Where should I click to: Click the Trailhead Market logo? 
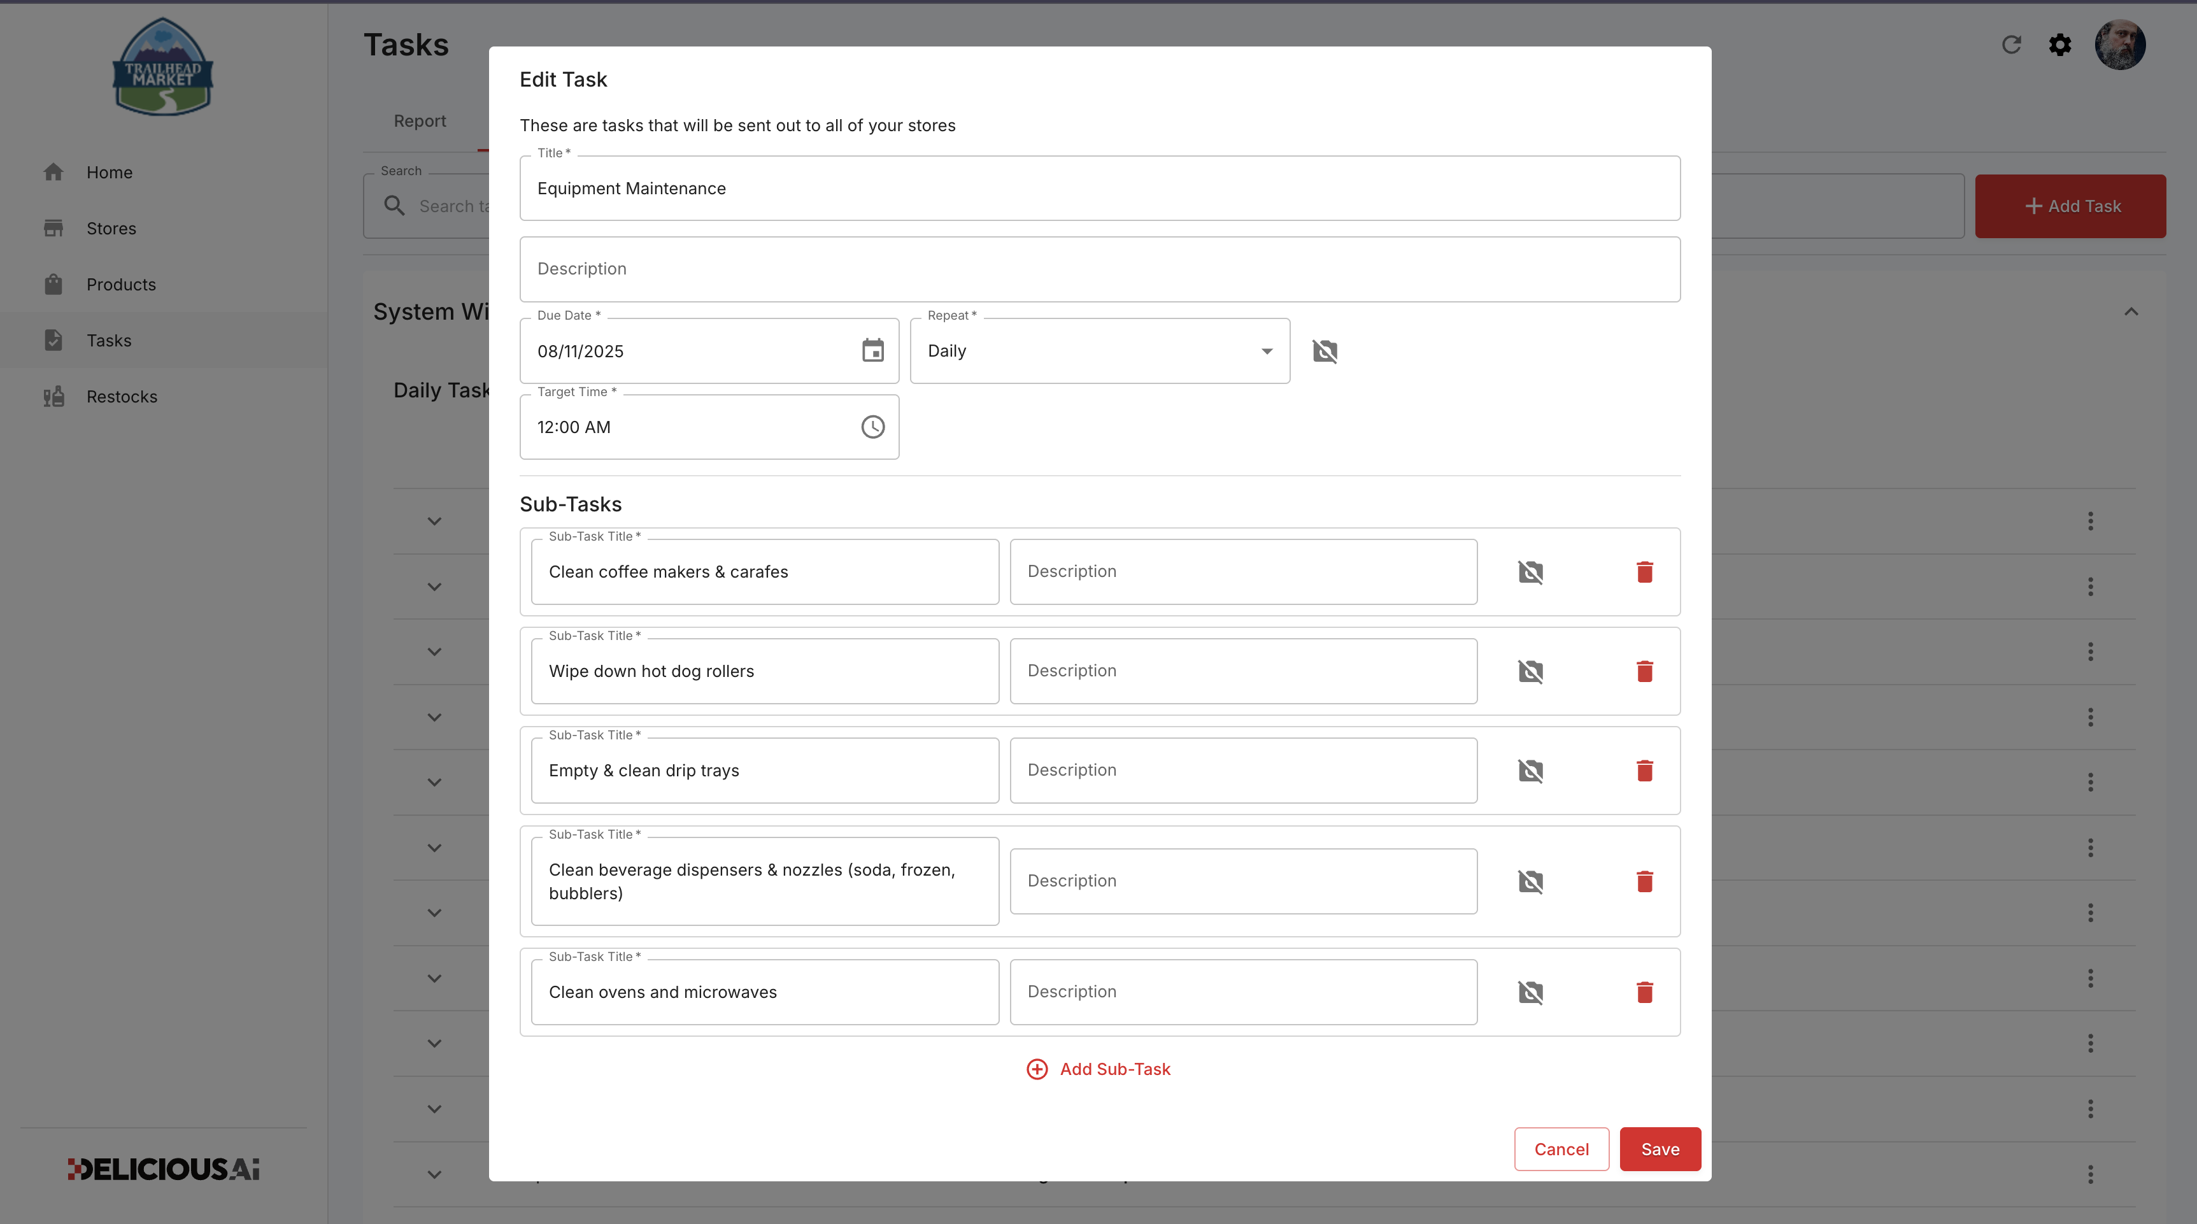[163, 66]
